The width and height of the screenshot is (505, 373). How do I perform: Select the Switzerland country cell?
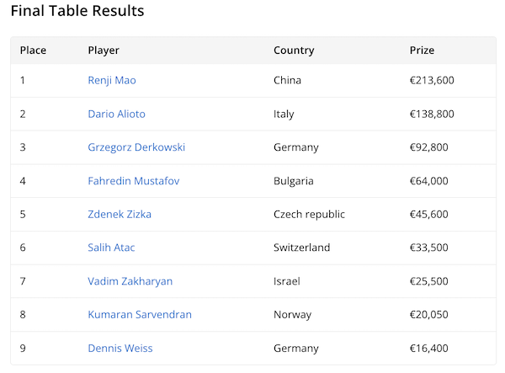pos(302,248)
